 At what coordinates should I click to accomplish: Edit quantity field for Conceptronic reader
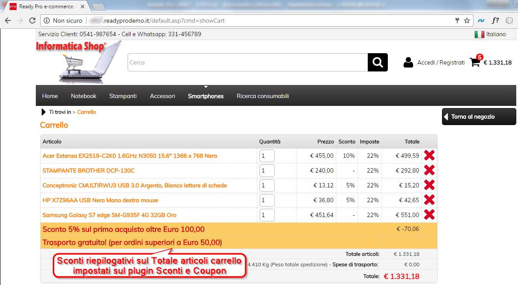tap(267, 186)
